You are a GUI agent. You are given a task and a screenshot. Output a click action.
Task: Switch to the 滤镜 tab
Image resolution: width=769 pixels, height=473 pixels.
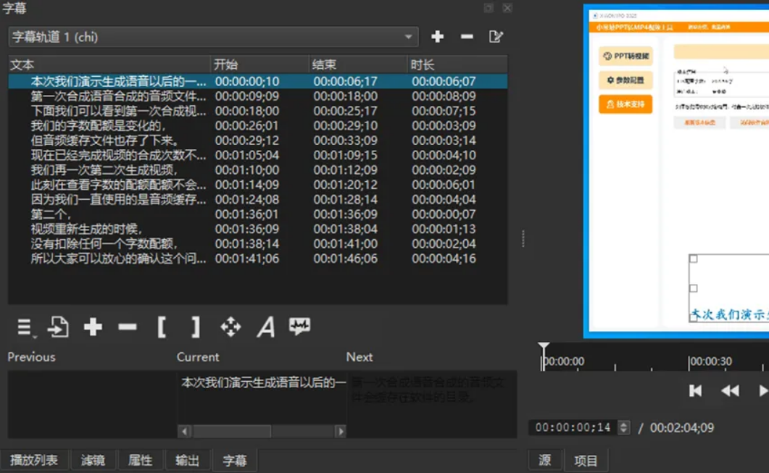[93, 460]
